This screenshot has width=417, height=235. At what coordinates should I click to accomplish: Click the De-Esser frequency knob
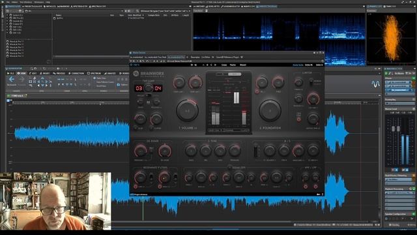click(x=140, y=151)
